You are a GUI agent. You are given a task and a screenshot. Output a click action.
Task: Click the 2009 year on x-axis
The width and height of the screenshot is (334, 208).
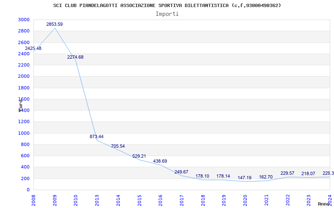[55, 199]
